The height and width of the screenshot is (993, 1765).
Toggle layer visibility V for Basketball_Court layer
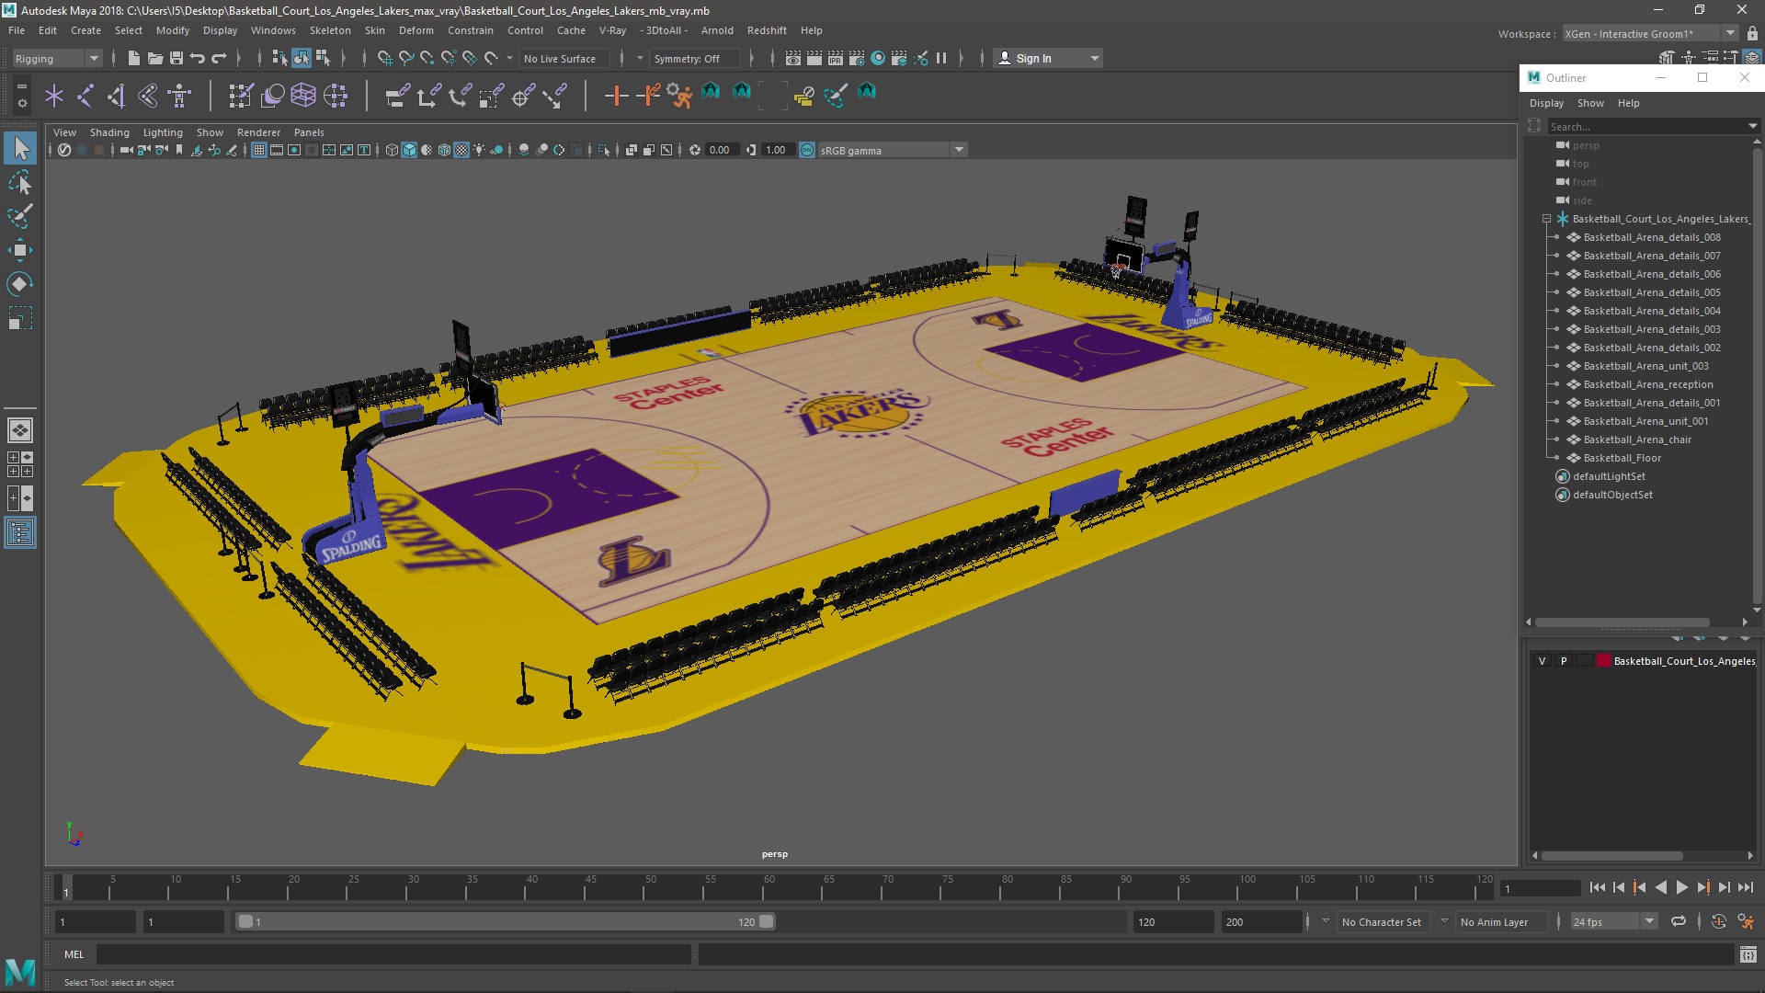[x=1543, y=661]
